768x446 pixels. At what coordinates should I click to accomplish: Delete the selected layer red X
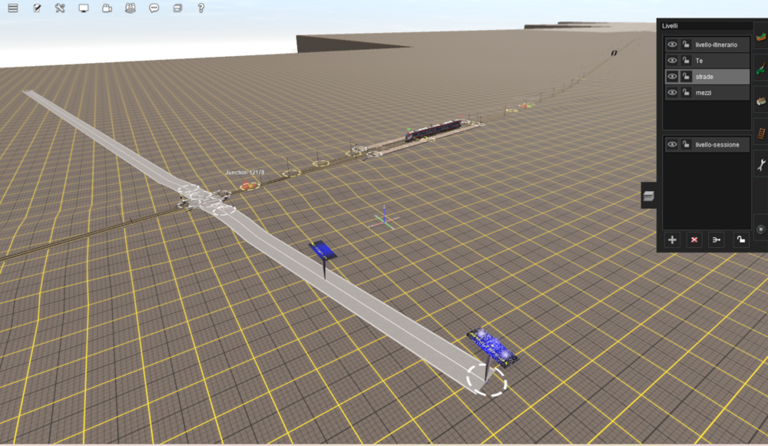click(694, 240)
